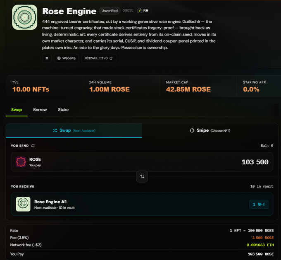This screenshot has height=260, width=281.
Task: Click the Rose Engine page title
Action: 69,11
